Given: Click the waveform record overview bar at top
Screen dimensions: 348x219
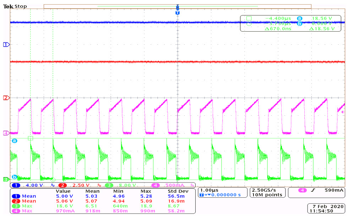Looking at the screenshot, I should pos(178,6).
